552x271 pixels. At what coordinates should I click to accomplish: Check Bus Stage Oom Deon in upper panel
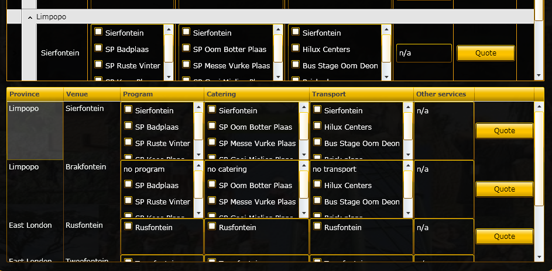[x=296, y=65]
